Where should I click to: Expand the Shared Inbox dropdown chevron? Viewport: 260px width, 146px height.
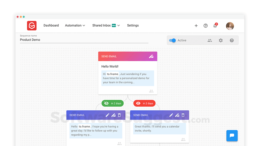(119, 25)
